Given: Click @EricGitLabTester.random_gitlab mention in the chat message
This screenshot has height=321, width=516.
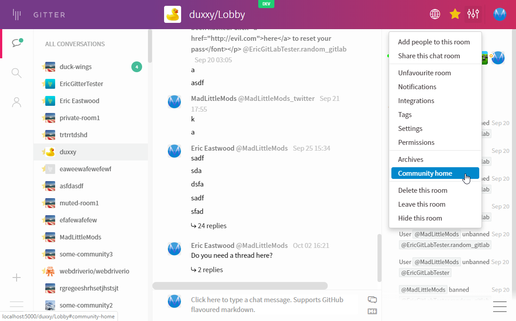Looking at the screenshot, I should (295, 49).
